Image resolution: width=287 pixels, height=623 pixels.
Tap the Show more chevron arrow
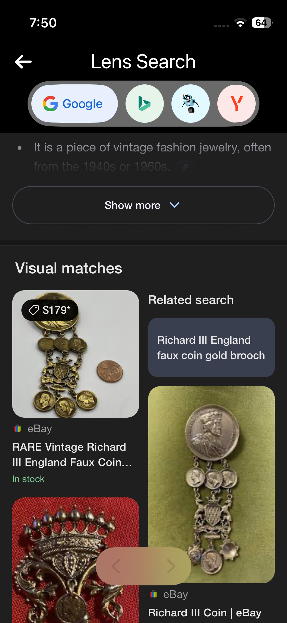(x=174, y=205)
